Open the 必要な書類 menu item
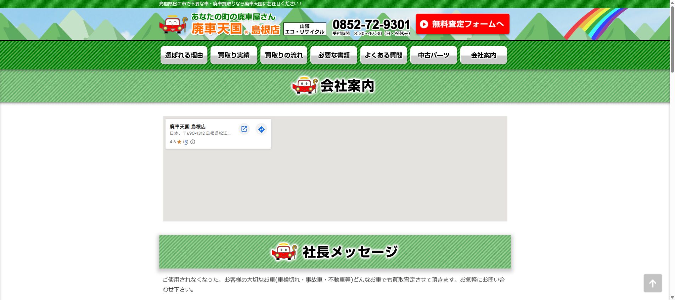The image size is (675, 300). (334, 55)
